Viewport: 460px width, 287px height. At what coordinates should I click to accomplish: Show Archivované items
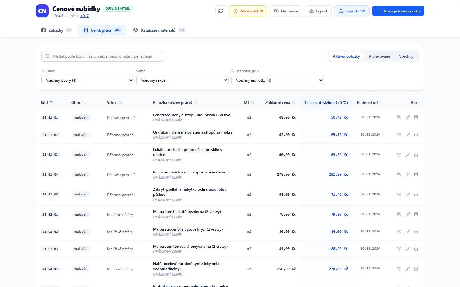pyautogui.click(x=379, y=56)
